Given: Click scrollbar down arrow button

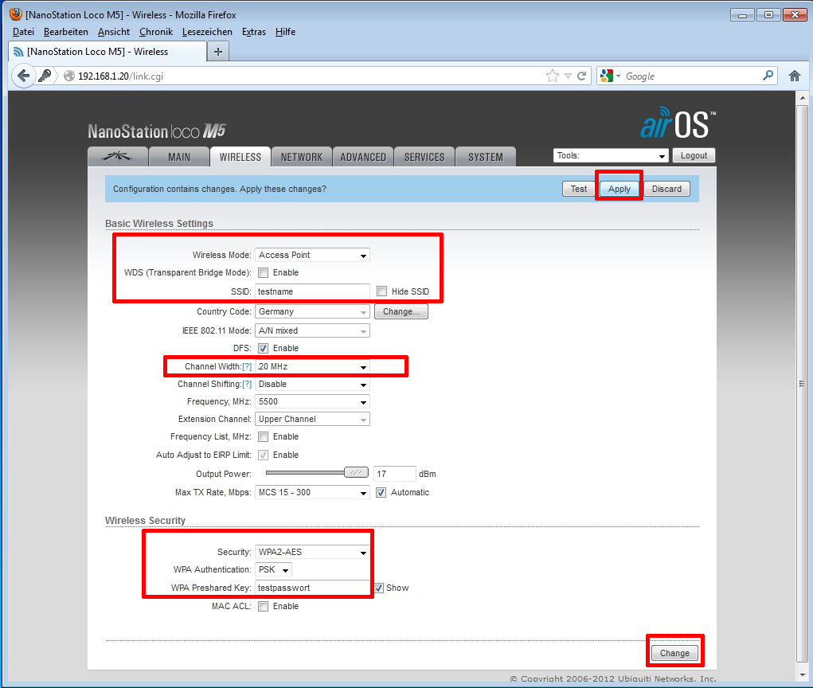Looking at the screenshot, I should pos(802,674).
